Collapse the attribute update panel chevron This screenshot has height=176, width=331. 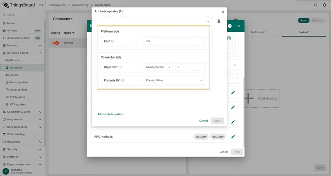click(x=208, y=21)
